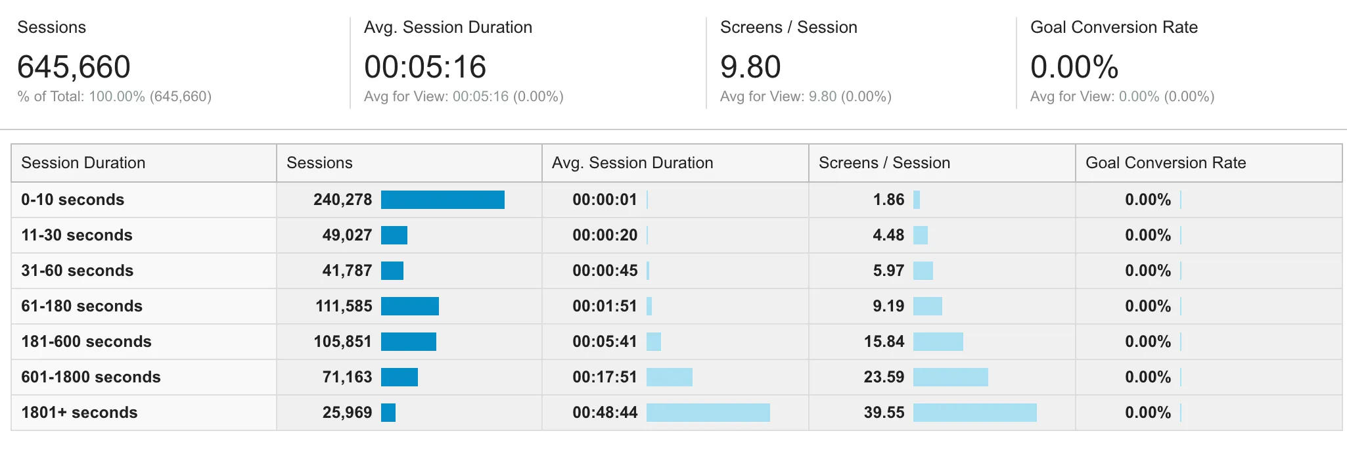This screenshot has height=456, width=1347.
Task: Choose the 181-600 seconds row label
Action: (87, 342)
